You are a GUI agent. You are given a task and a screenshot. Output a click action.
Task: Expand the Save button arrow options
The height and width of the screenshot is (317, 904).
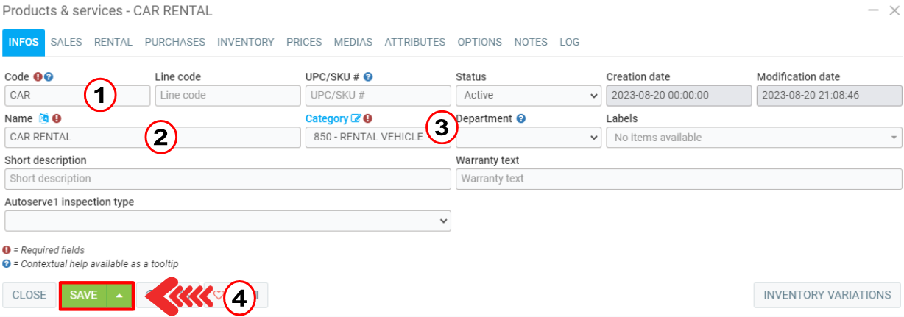point(120,295)
